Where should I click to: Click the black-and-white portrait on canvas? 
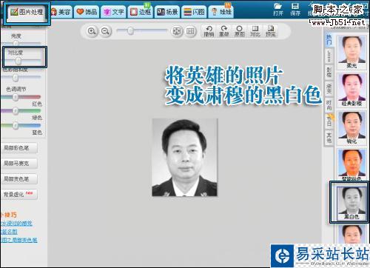(x=185, y=158)
